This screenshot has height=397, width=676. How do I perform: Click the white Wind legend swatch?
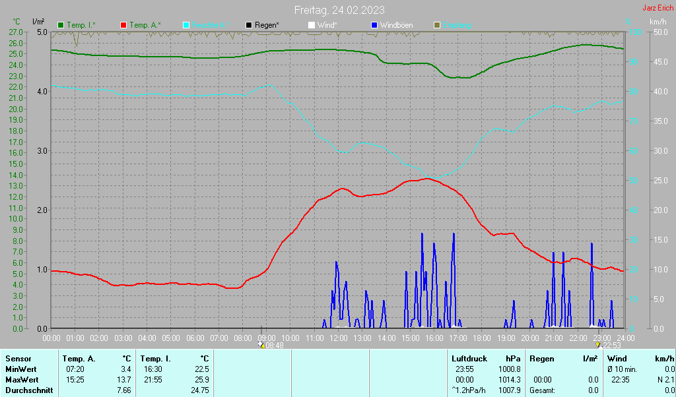312,25
